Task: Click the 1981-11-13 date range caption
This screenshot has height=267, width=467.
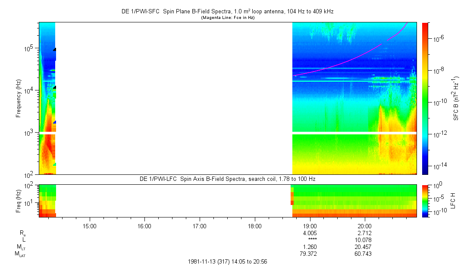Action: 228,261
